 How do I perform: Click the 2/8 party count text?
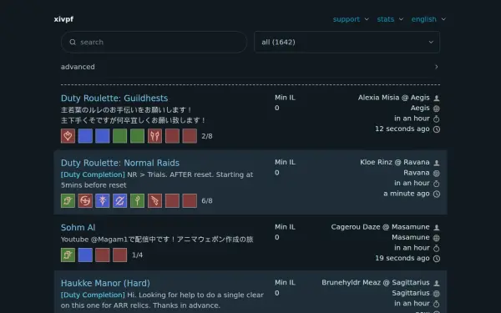(207, 136)
